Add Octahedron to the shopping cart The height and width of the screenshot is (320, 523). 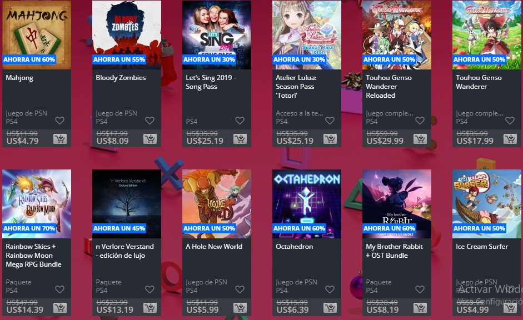[330, 308]
